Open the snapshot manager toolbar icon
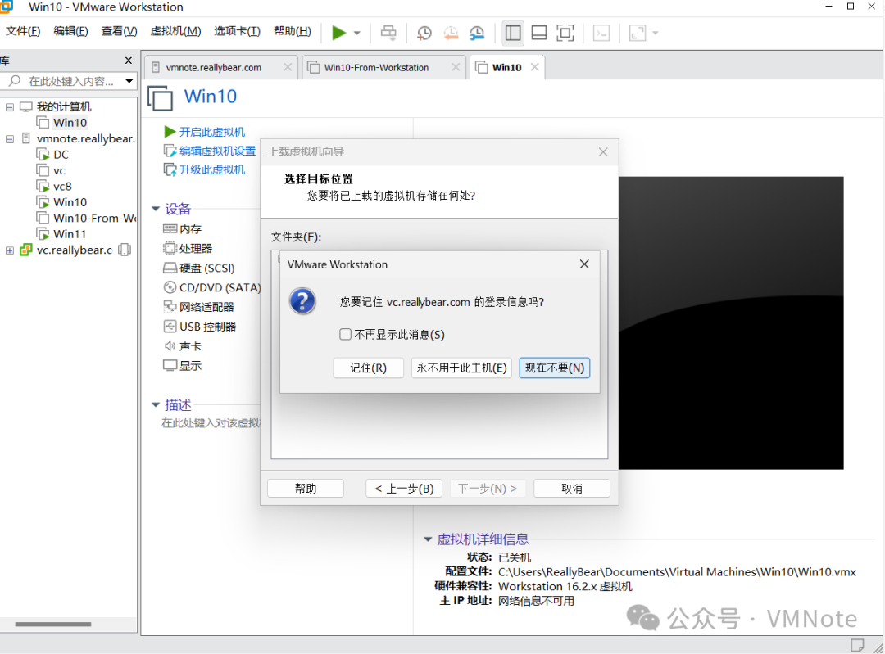 (477, 33)
